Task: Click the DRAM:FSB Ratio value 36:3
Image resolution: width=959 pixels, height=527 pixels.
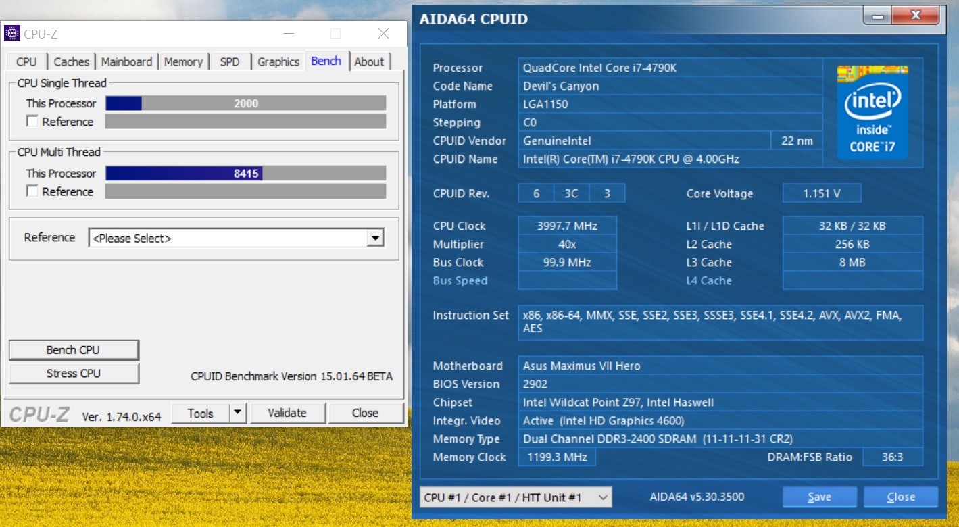Action: pos(893,457)
